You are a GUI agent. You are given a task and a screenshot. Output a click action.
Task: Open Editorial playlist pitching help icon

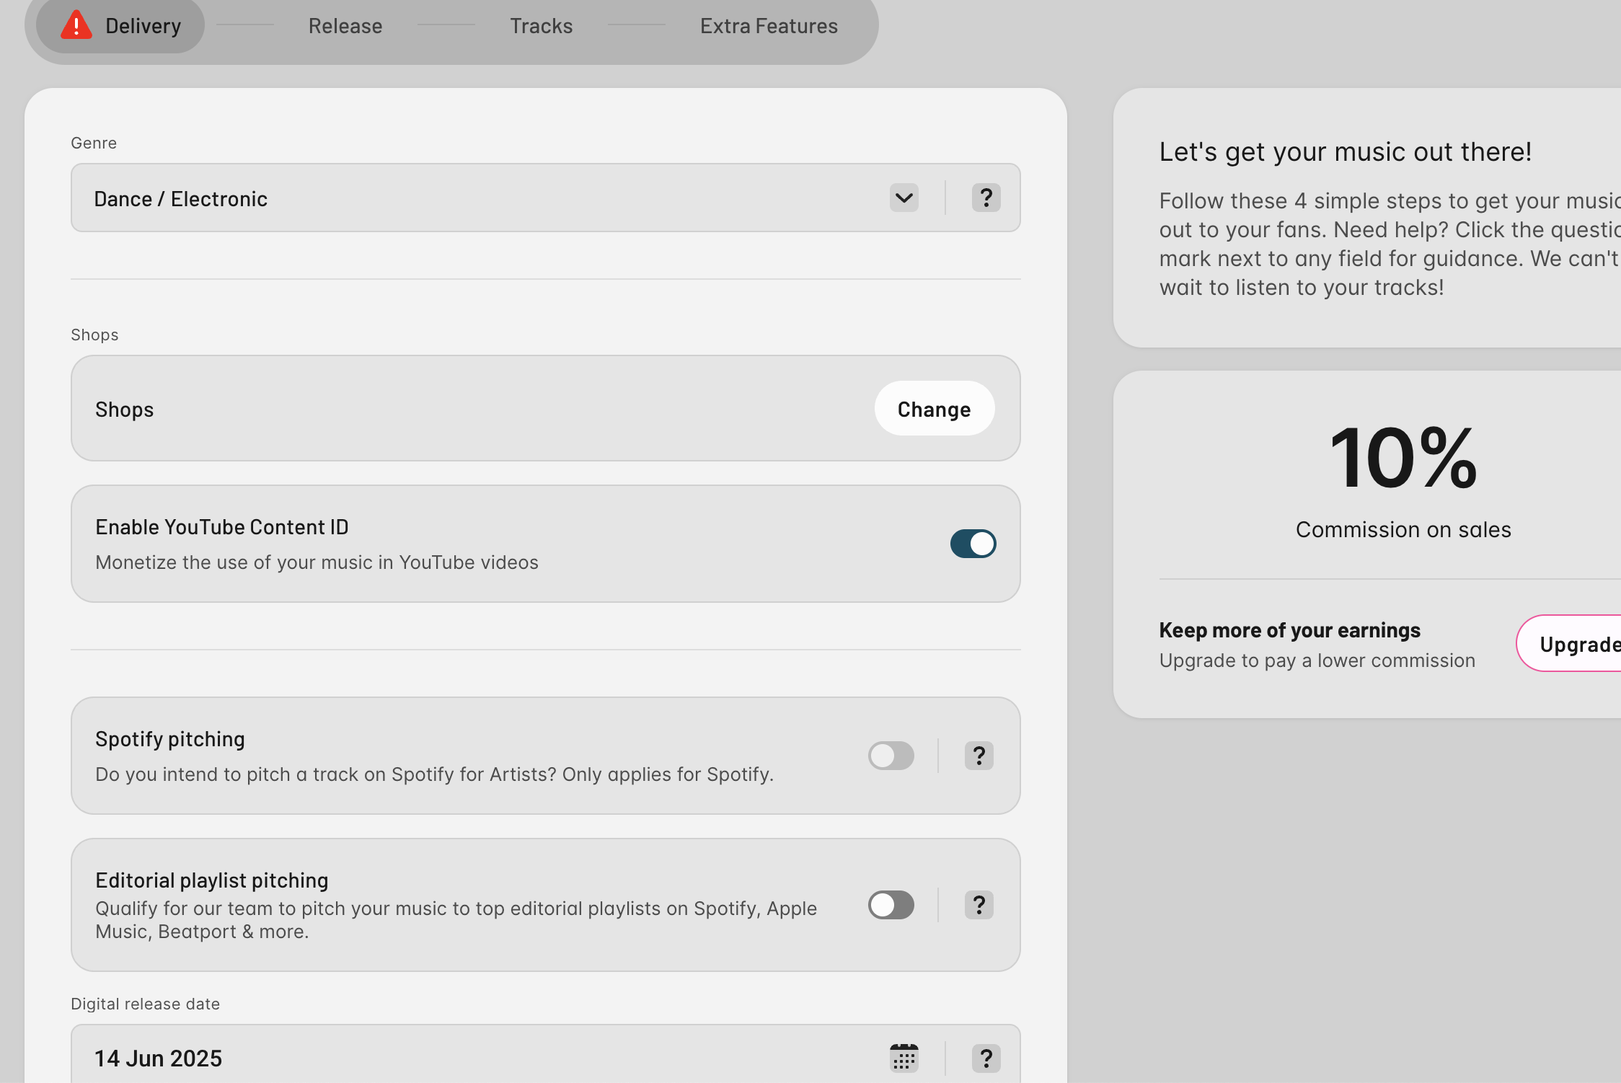(x=979, y=905)
